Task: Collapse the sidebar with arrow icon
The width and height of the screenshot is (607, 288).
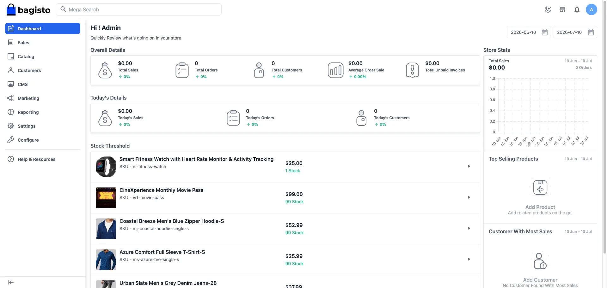Action: [x=11, y=282]
